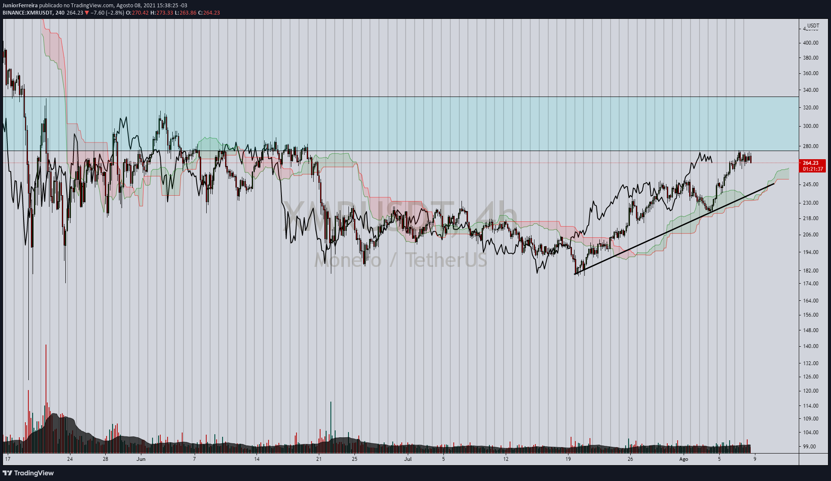Click the 148.00 price axis label
The width and height of the screenshot is (831, 481).
pos(811,330)
